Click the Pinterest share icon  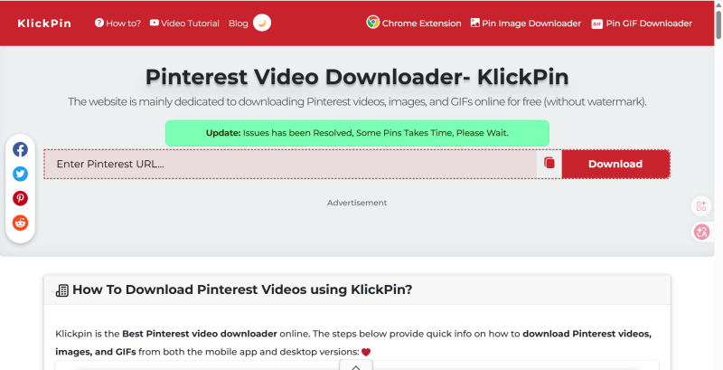pos(20,198)
